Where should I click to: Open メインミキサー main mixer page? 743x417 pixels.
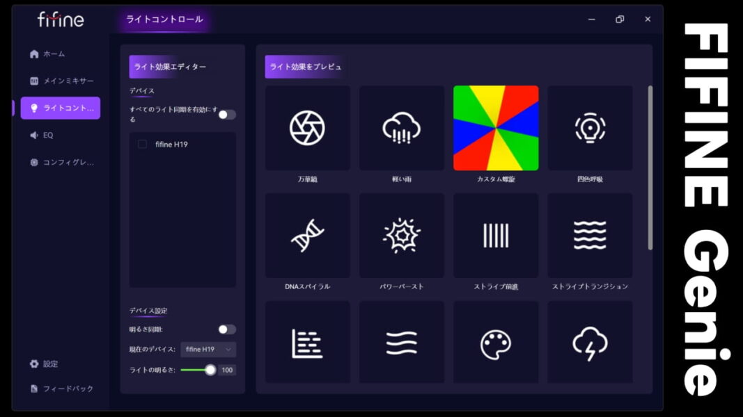[x=60, y=81]
